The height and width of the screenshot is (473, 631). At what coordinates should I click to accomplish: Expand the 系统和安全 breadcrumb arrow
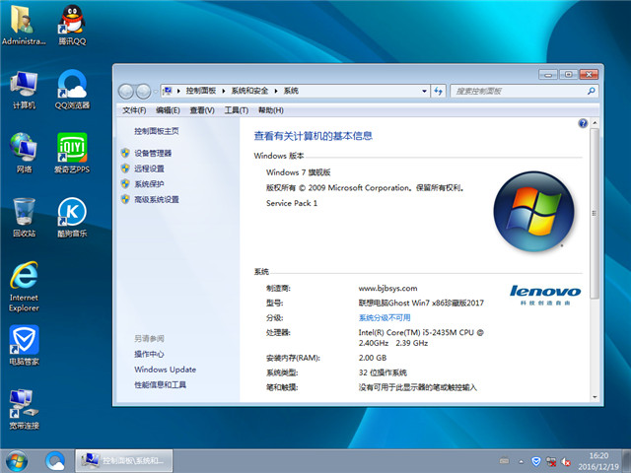tap(277, 91)
